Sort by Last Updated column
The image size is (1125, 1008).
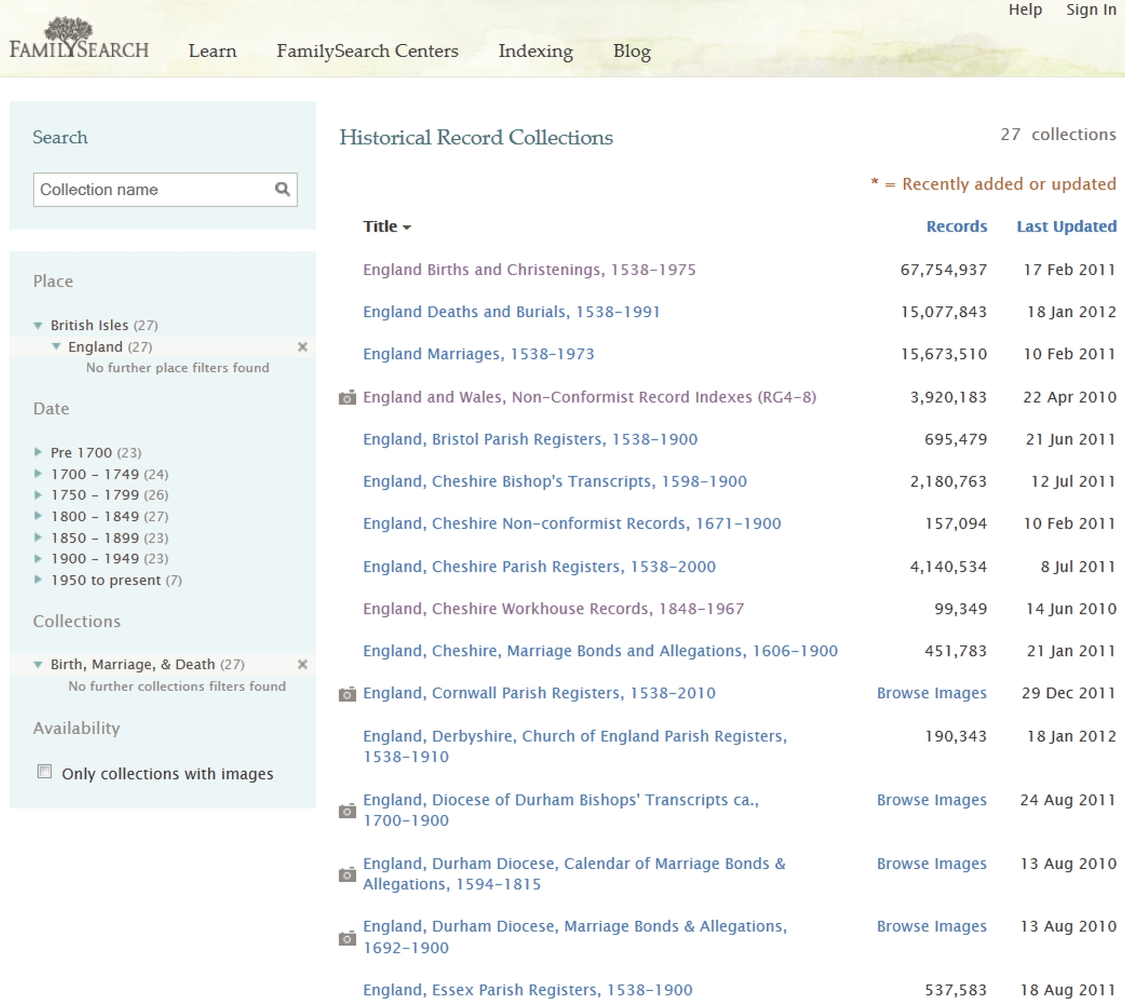pos(1066,227)
